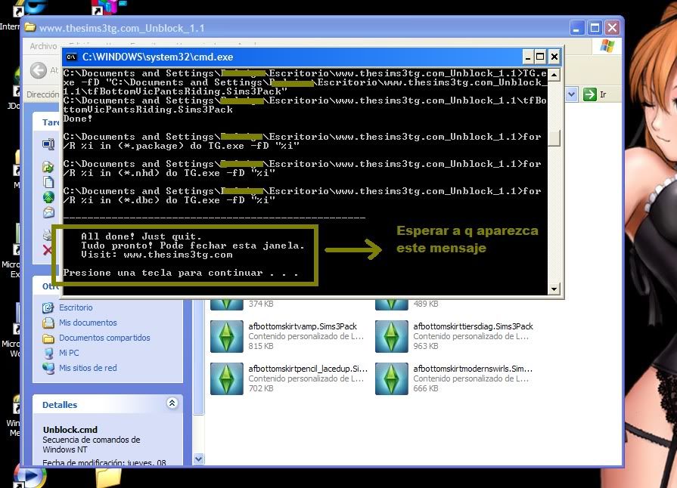Collapse the Detalles panel chevron
The image size is (677, 488).
[x=172, y=403]
